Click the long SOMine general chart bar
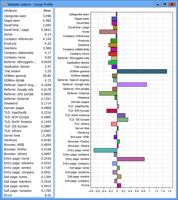This screenshot has width=178, height=200. tap(142, 71)
